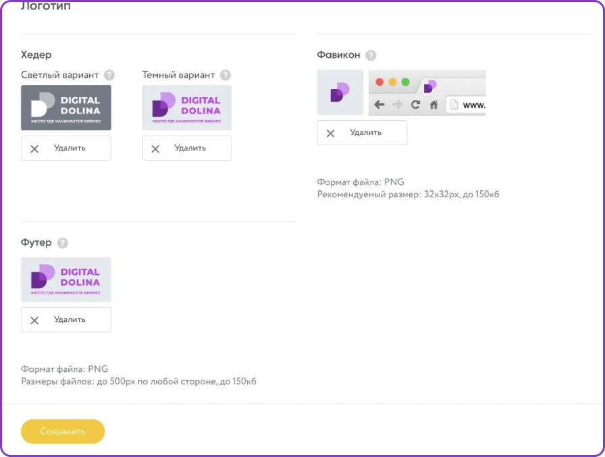Click Удалить text under light header logo
Viewport: 605px width, 457px height.
point(70,148)
